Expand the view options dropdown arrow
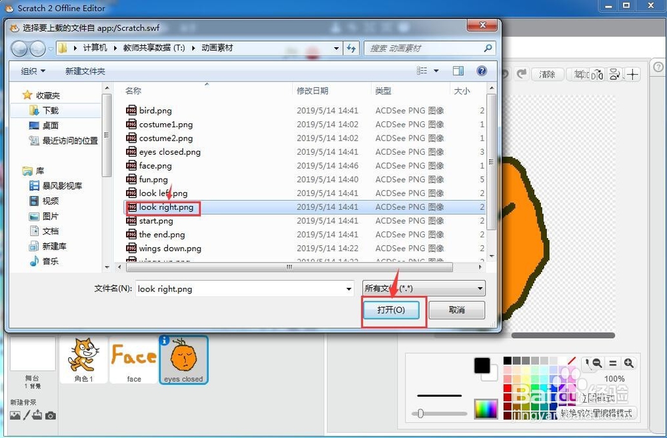 click(x=436, y=71)
